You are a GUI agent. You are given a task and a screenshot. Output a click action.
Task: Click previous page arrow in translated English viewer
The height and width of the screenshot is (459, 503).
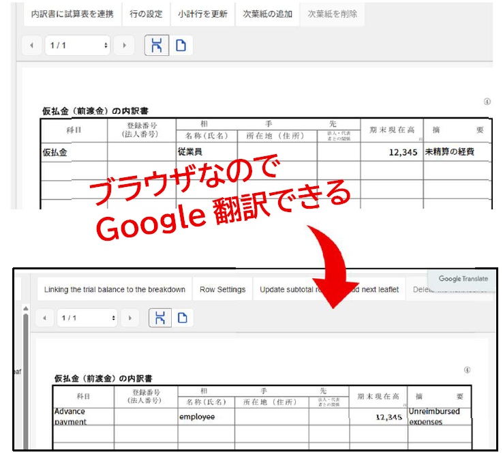coord(44,318)
